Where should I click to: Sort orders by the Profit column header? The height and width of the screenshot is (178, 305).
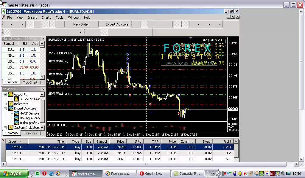point(223,142)
